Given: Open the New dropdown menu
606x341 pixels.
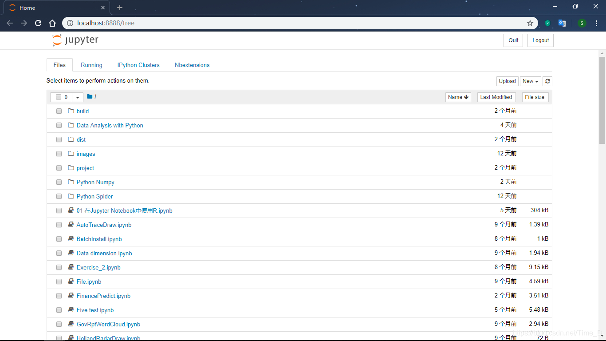Looking at the screenshot, I should (531, 81).
